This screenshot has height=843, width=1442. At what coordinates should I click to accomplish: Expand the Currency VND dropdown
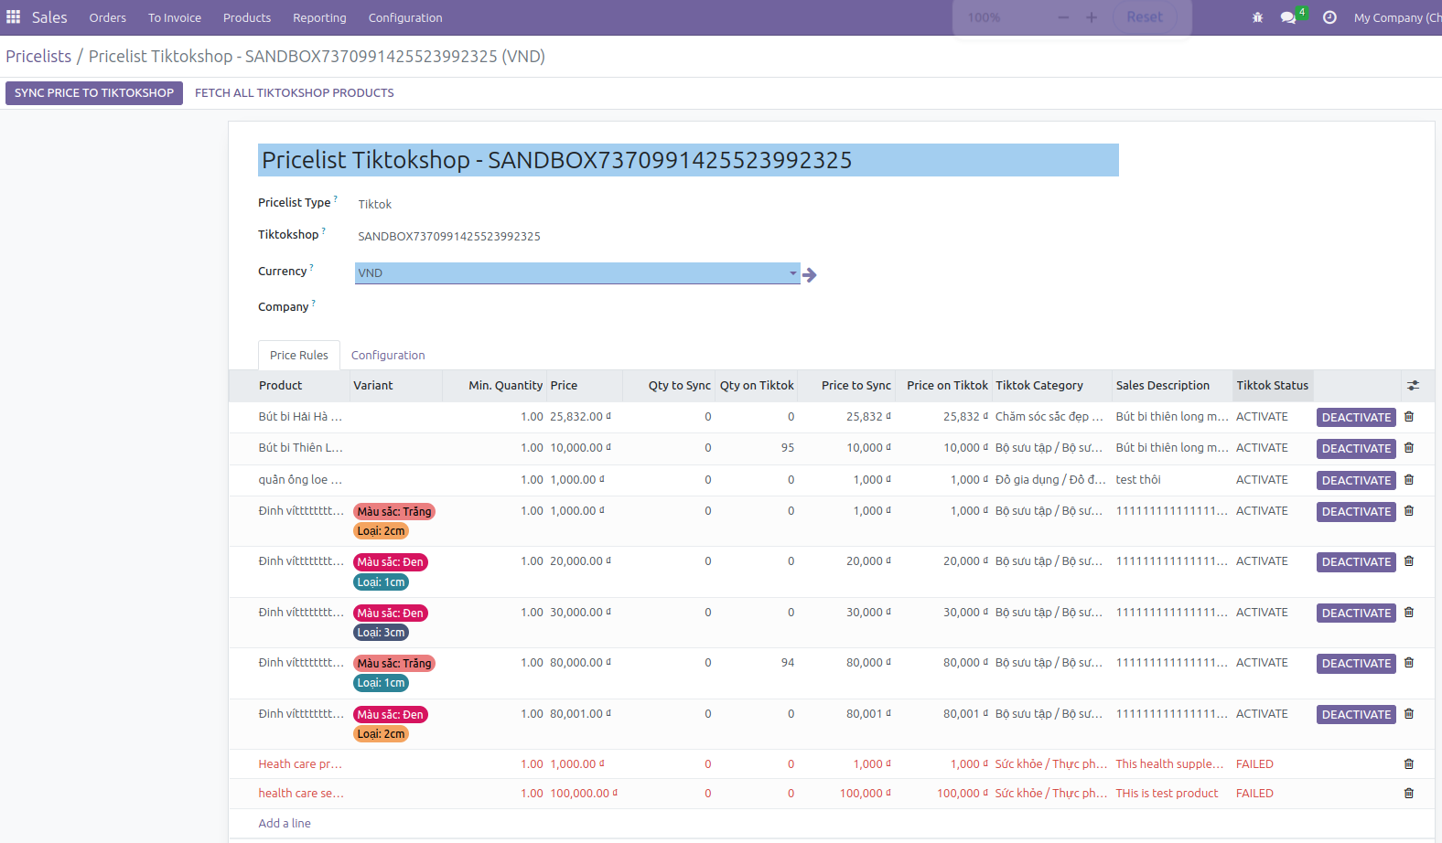792,273
